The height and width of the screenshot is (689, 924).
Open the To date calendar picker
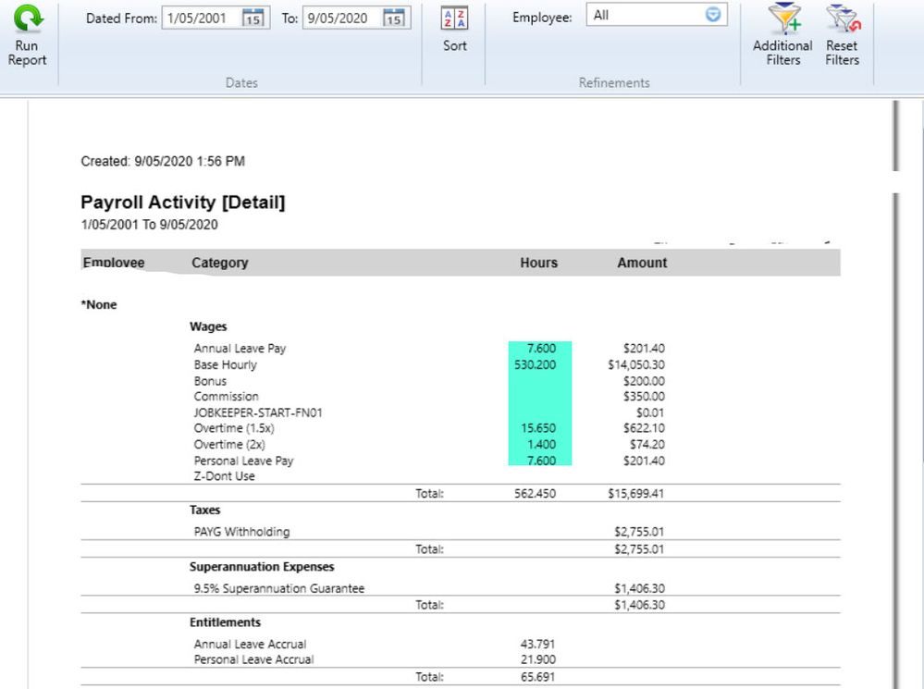(394, 18)
